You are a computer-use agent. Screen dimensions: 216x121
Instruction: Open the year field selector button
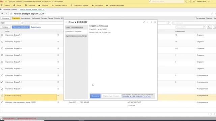click(20, 23)
